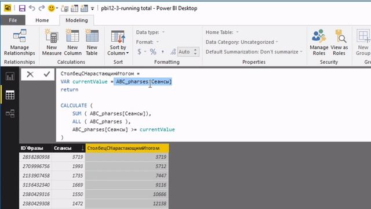The image size is (371, 209).
Task: Open Manage Relationships
Action: click(20, 42)
